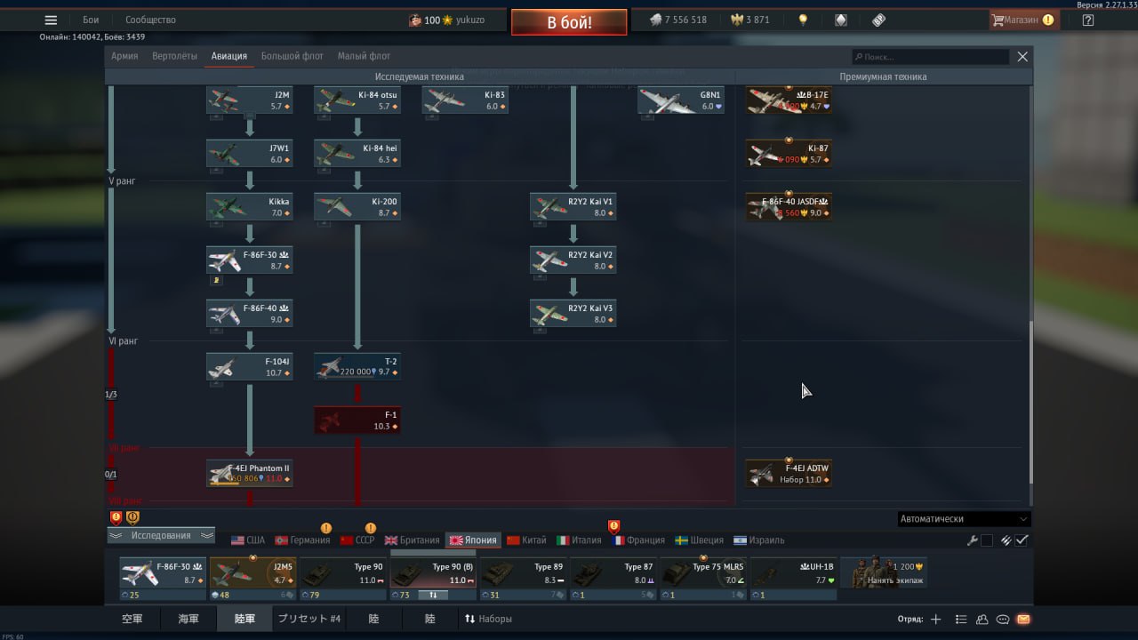Screen dimensions: 1138x640
Task: Switch to Вертолёты tab
Action: click(x=174, y=56)
